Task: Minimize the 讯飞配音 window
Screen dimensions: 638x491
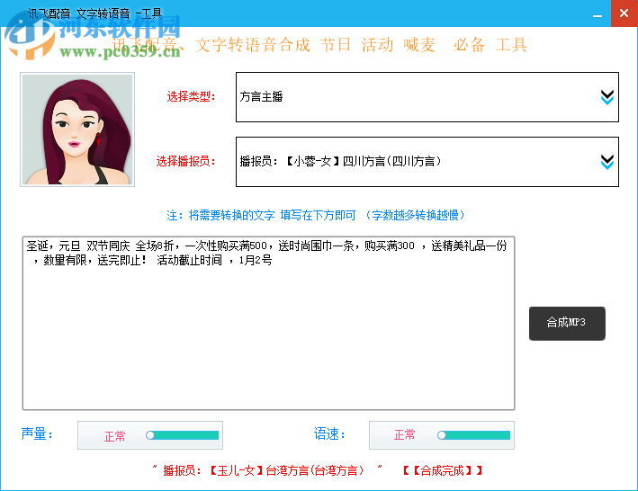Action: (x=598, y=13)
